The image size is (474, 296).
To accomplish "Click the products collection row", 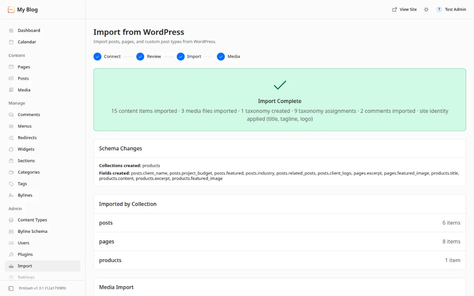I will (x=280, y=260).
